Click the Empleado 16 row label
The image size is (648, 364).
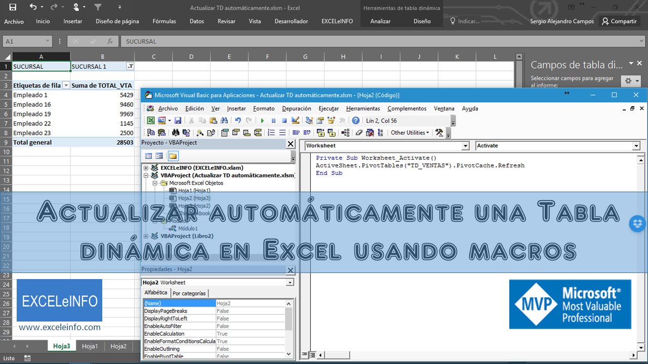point(32,105)
